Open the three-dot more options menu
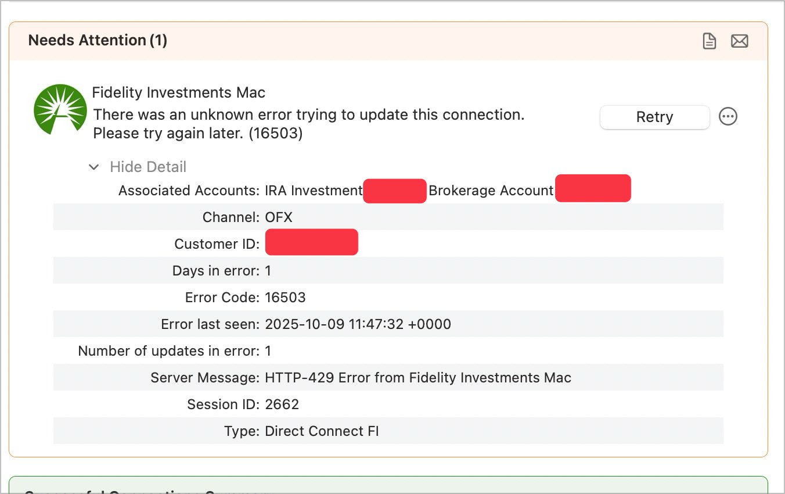 pyautogui.click(x=728, y=117)
